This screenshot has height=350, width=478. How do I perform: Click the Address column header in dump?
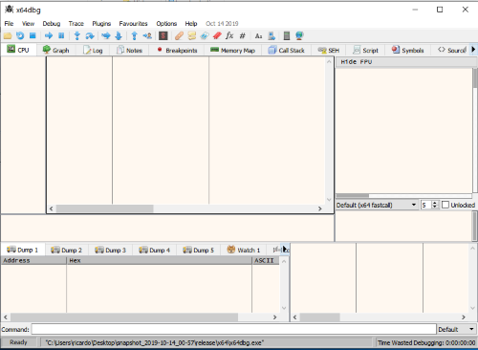[33, 260]
